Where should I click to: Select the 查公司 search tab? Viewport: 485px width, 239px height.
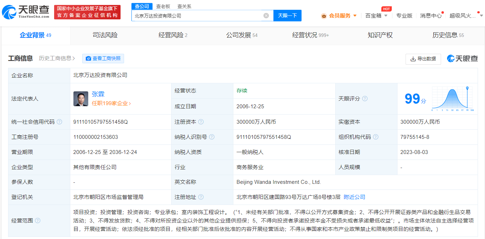(x=142, y=6)
